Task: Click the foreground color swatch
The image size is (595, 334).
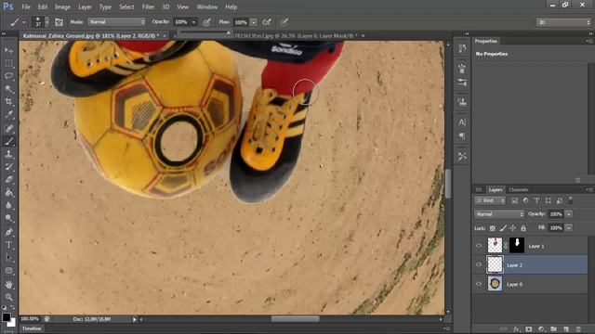Action: click(6, 317)
